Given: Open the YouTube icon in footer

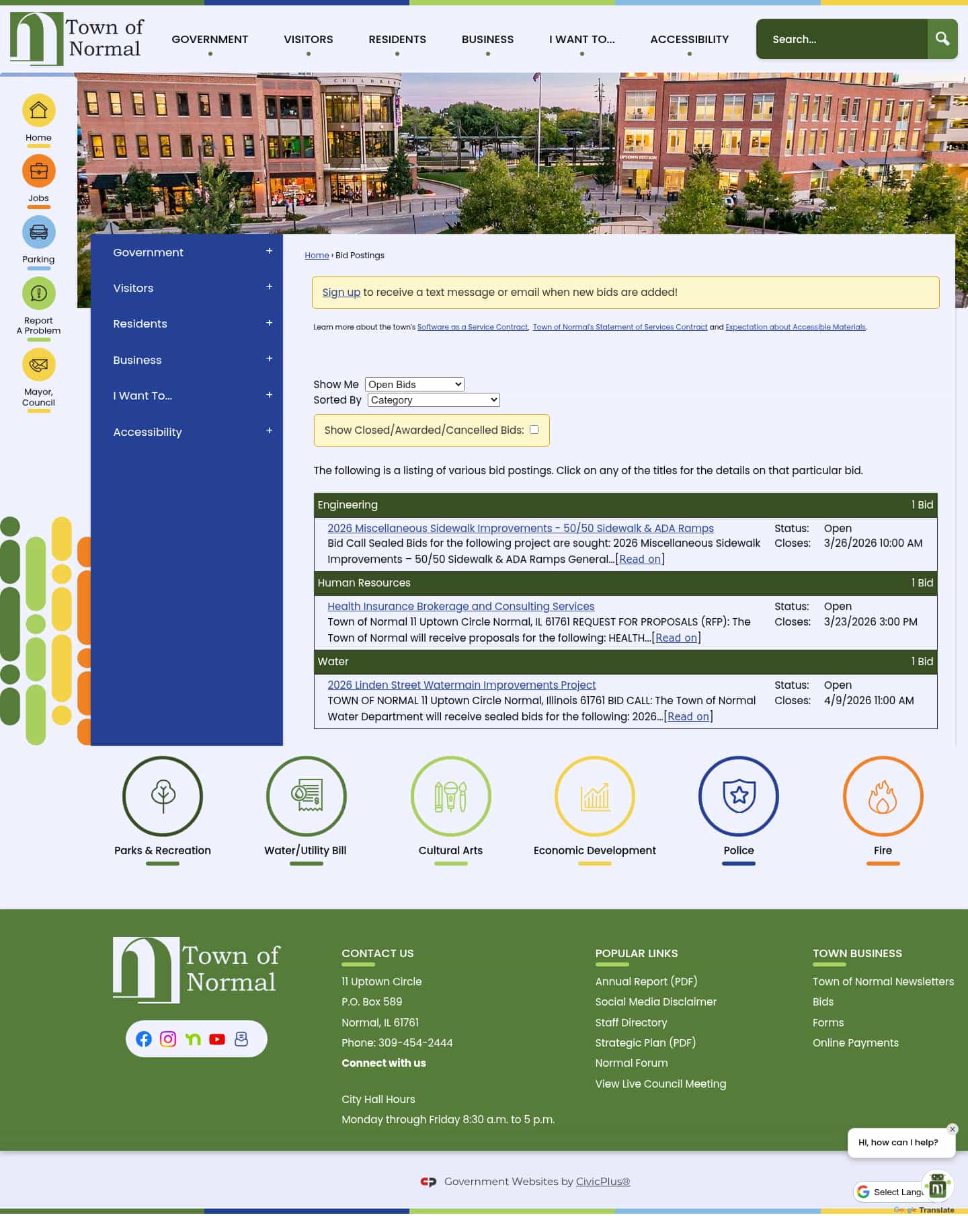Looking at the screenshot, I should (x=217, y=1039).
